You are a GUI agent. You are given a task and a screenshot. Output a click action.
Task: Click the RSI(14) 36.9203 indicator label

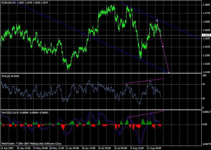10,76
